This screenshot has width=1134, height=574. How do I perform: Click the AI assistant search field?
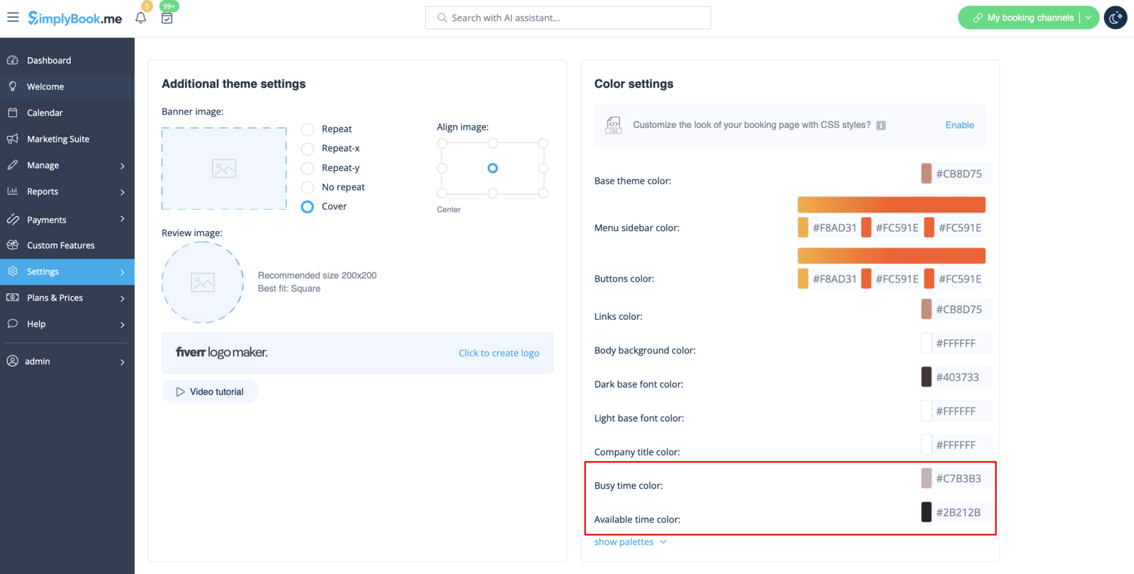(567, 17)
